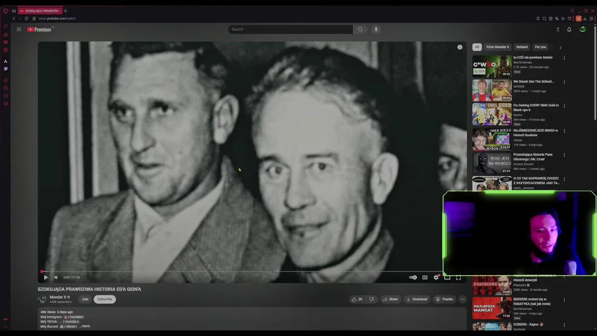Select the For you filter chip
The width and height of the screenshot is (597, 336).
(541, 47)
